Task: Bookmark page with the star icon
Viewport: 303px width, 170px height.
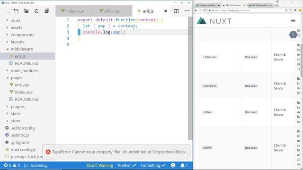Action: 290,10
